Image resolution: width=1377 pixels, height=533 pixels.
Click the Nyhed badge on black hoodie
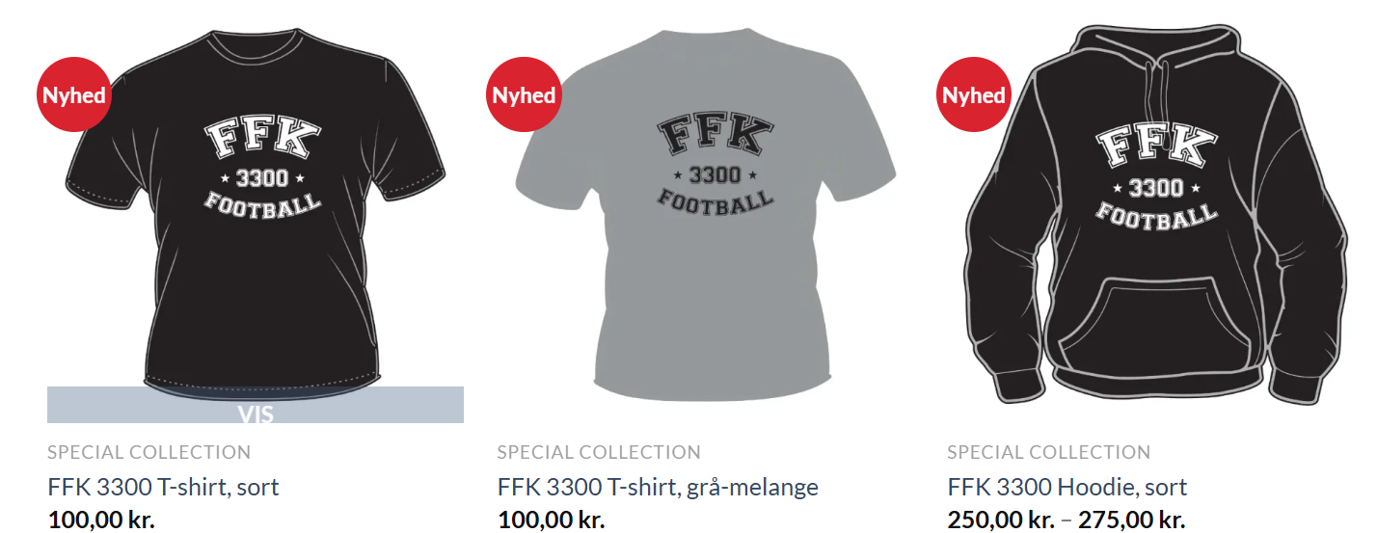(x=974, y=94)
